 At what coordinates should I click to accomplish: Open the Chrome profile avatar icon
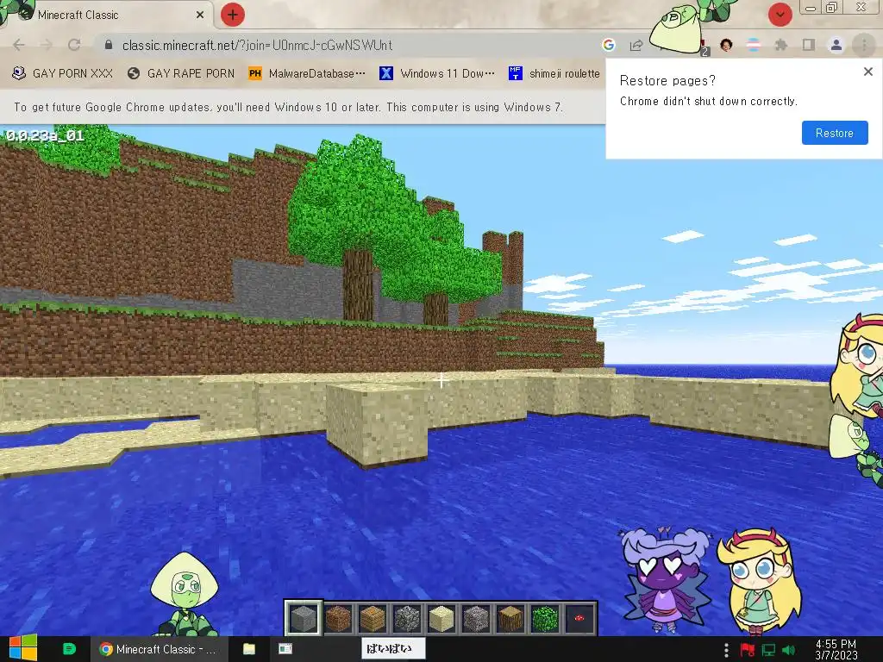[836, 45]
